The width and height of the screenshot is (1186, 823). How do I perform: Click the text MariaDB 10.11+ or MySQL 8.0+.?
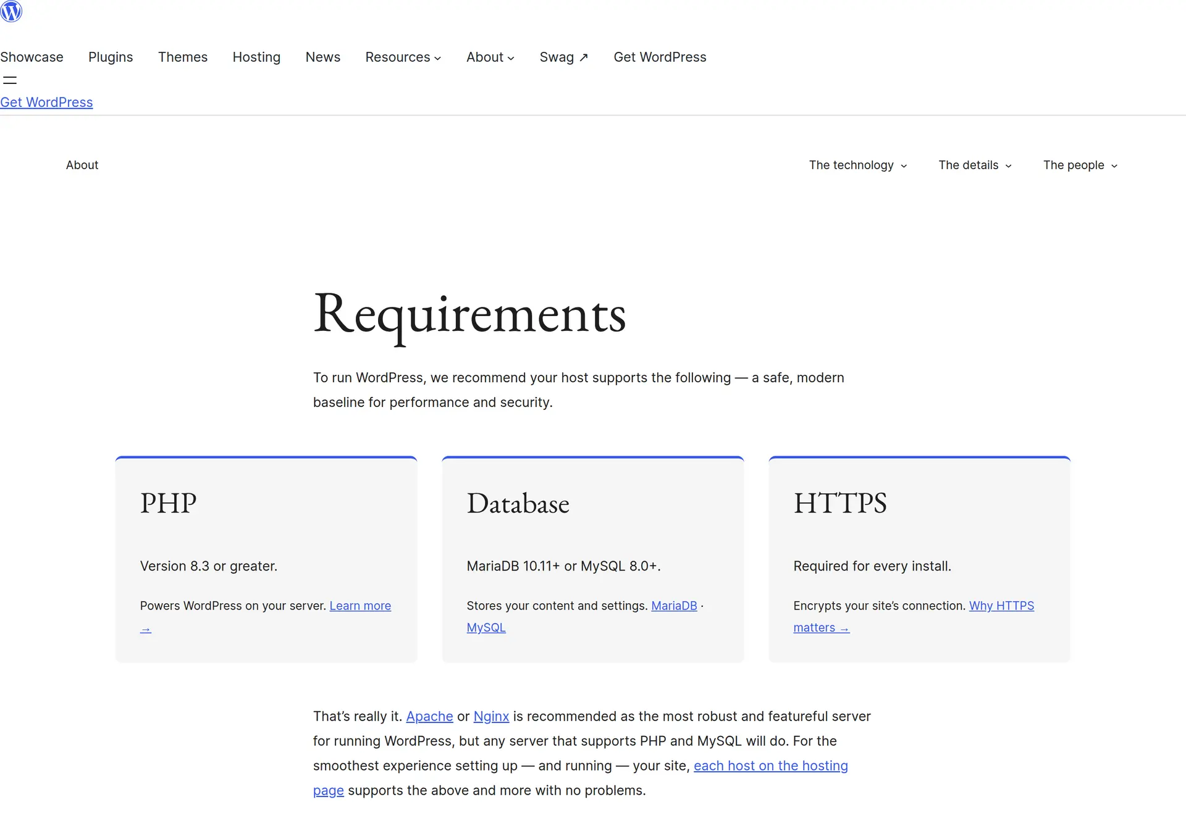click(x=563, y=566)
